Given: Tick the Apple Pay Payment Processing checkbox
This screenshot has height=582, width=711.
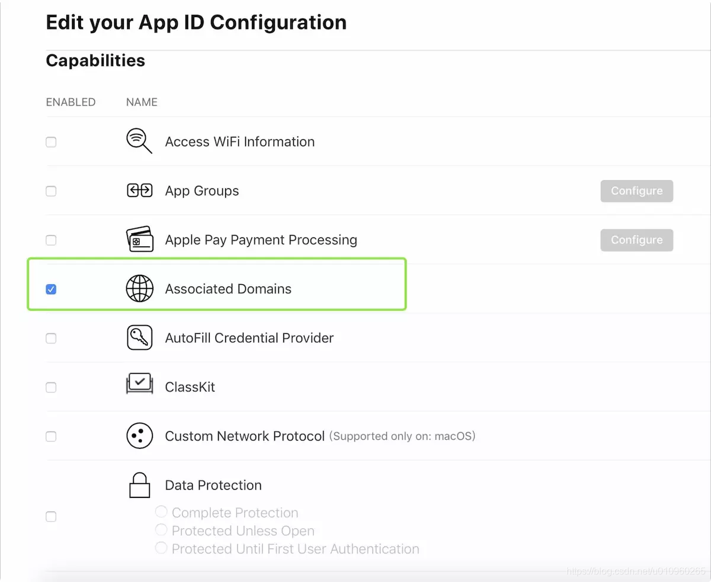Looking at the screenshot, I should click(51, 240).
